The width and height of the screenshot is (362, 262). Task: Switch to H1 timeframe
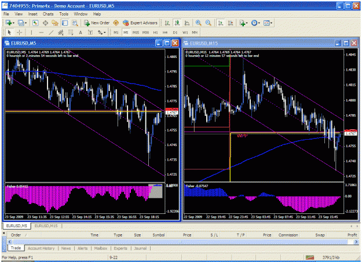[x=155, y=32]
